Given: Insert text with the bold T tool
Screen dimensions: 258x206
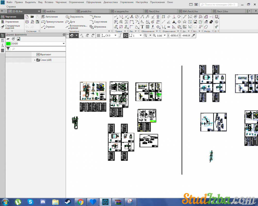Looking at the screenshot, I should point(142,27).
